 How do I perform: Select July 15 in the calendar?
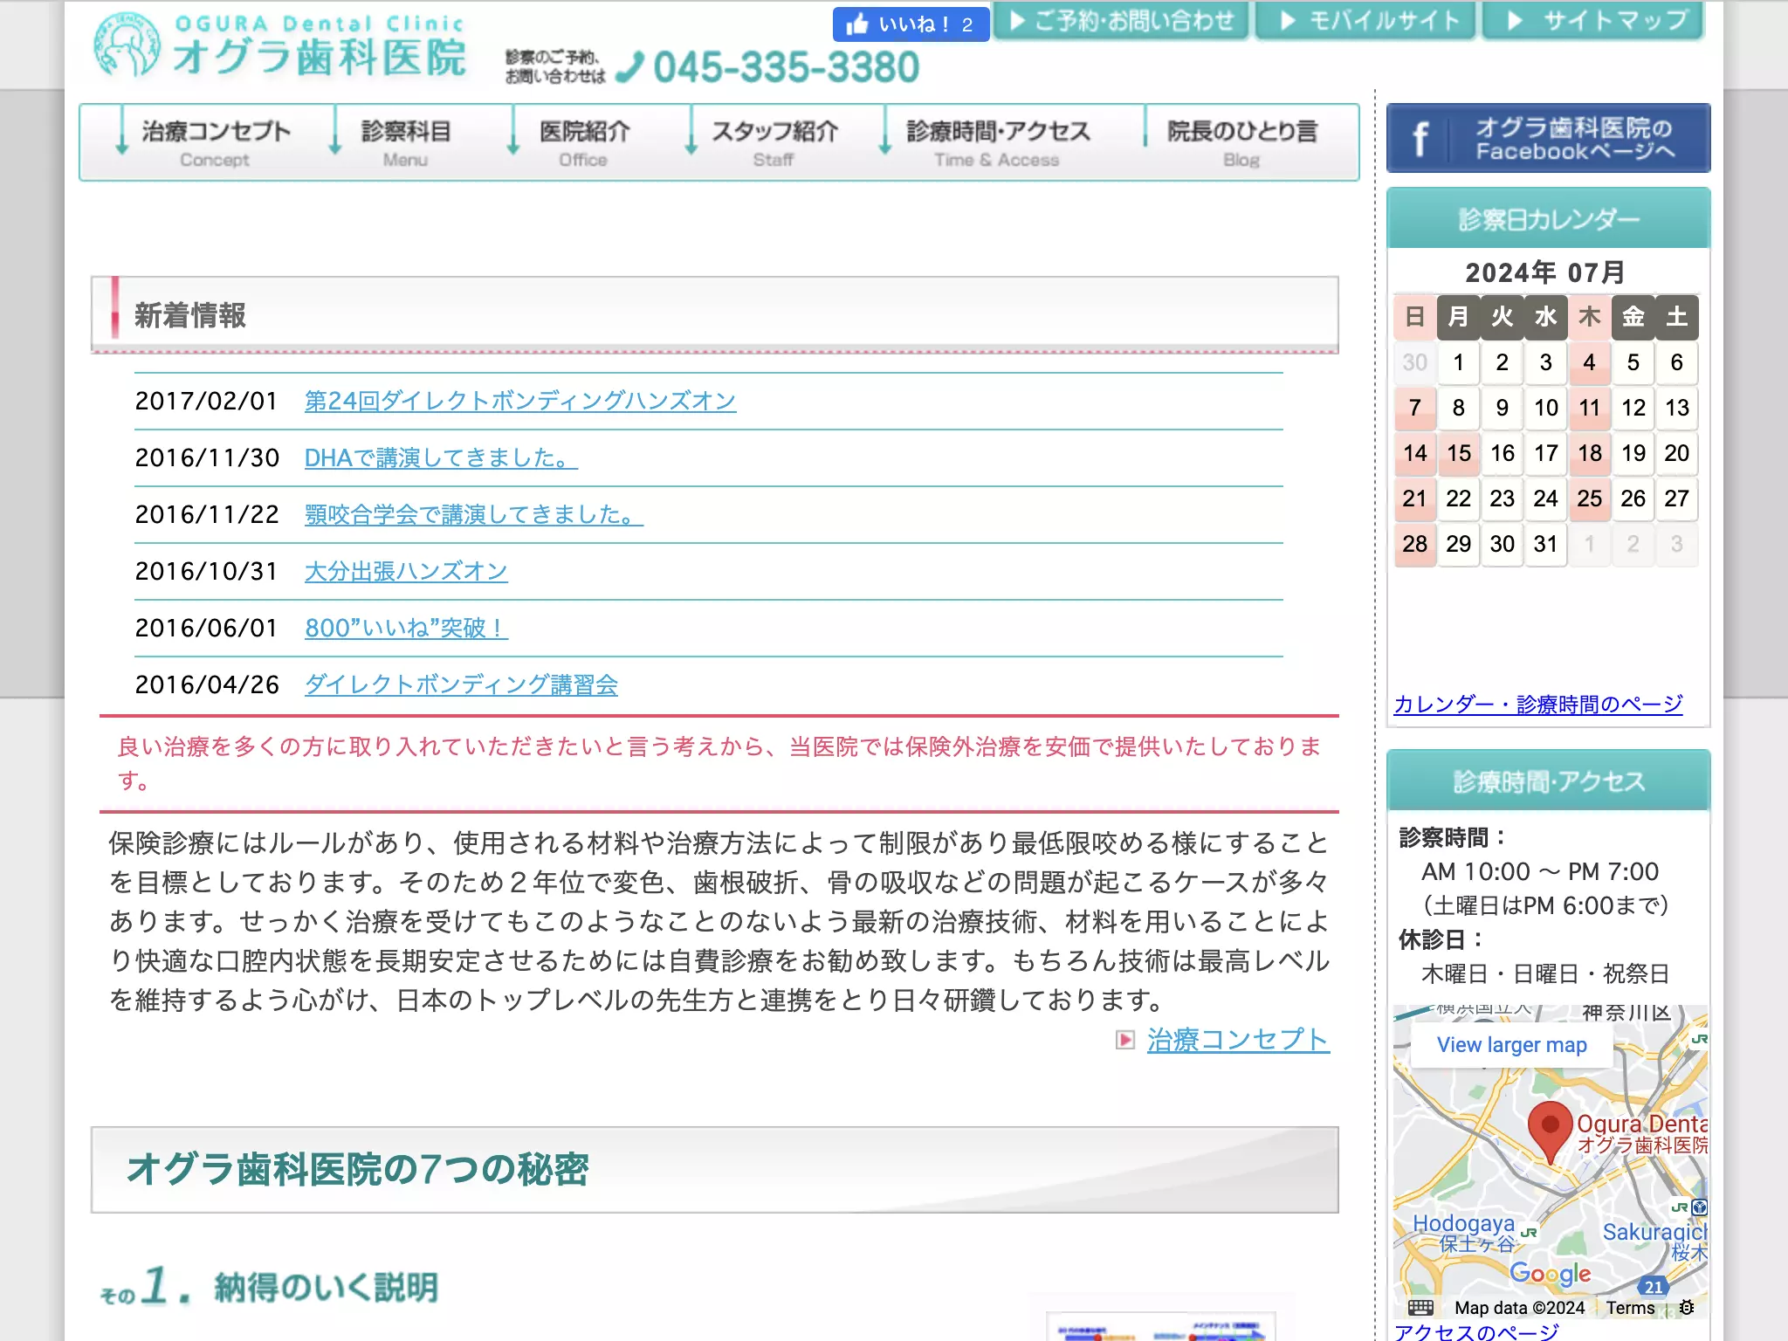[x=1459, y=453]
